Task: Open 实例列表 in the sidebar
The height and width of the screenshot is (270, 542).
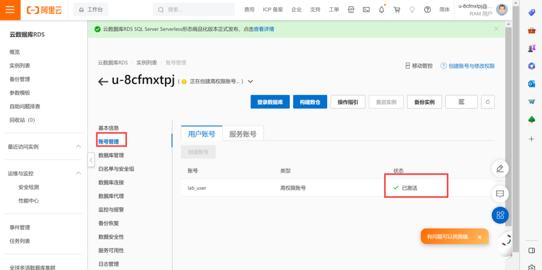Action: point(20,66)
